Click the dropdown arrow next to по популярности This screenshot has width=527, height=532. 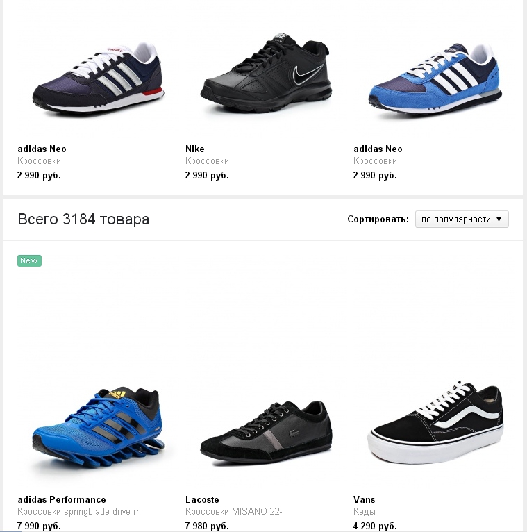click(x=499, y=219)
